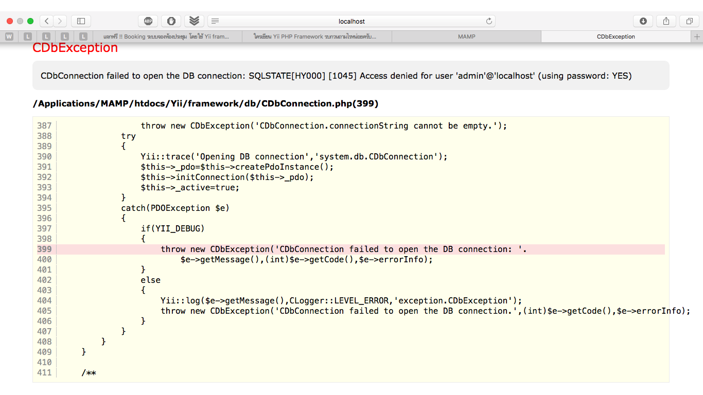The image size is (703, 395).
Task: Switch to the Booking Yii framework tab
Action: point(168,37)
